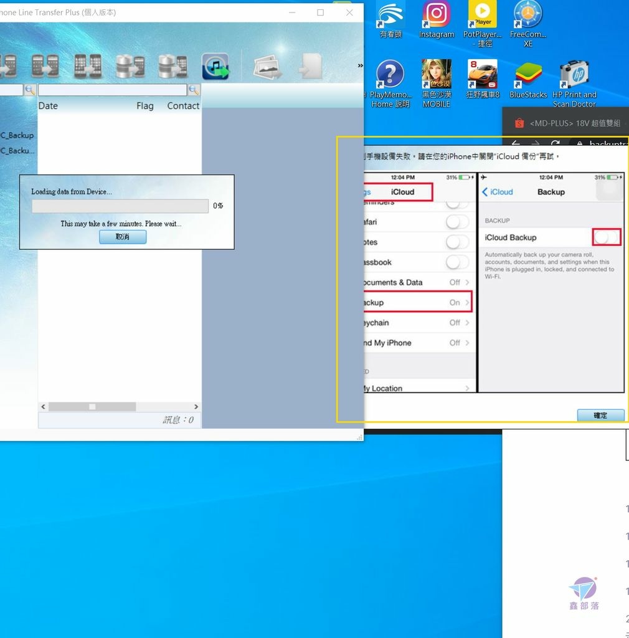629x638 pixels.
Task: Open the FreeCom XE desktop shortcut
Action: [x=527, y=24]
